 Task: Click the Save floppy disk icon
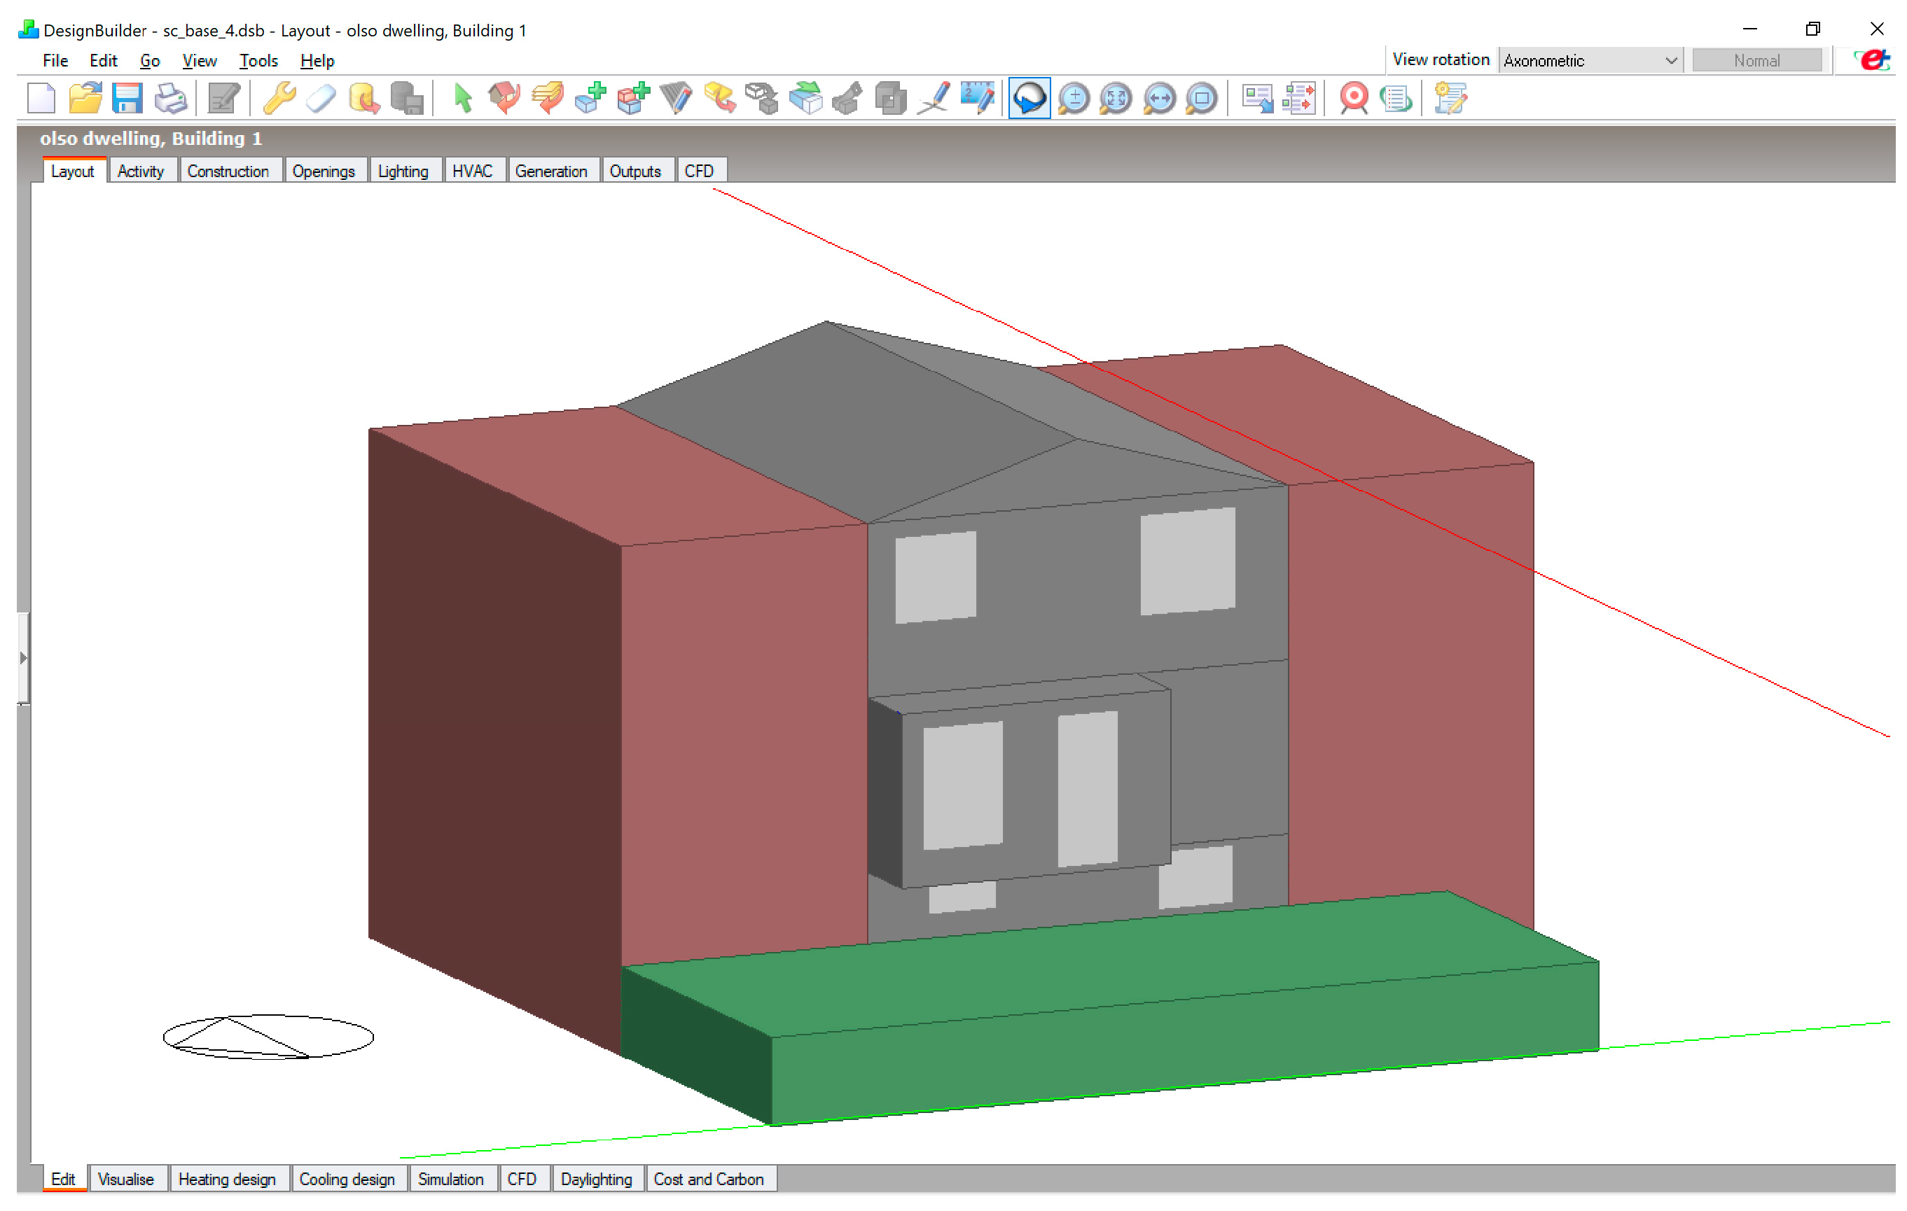[127, 98]
